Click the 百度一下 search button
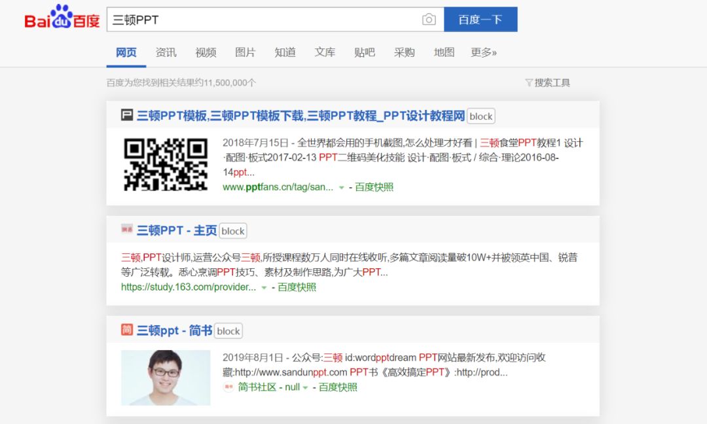Viewport: 707px width, 424px height. (480, 20)
